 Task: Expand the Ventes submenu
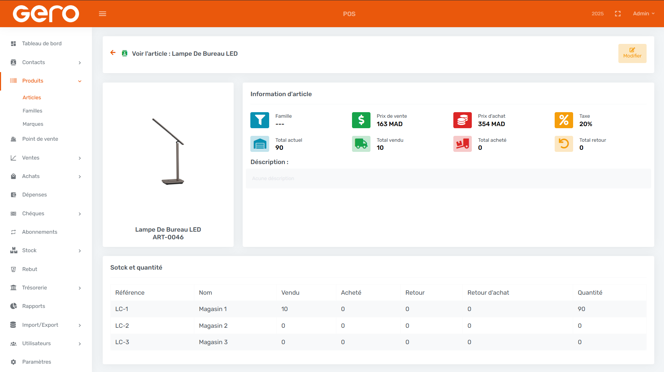click(46, 158)
